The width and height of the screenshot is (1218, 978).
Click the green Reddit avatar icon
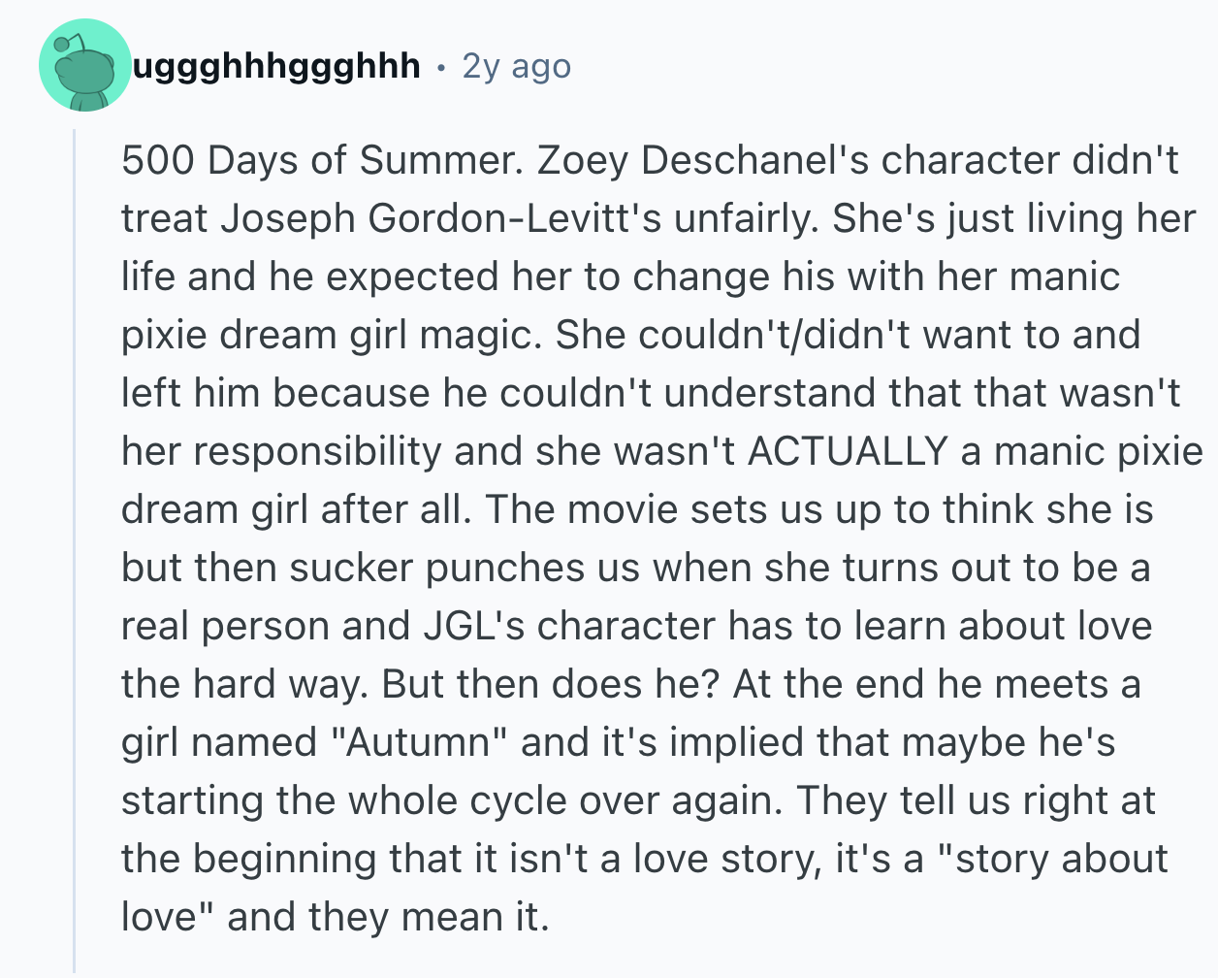(x=85, y=66)
